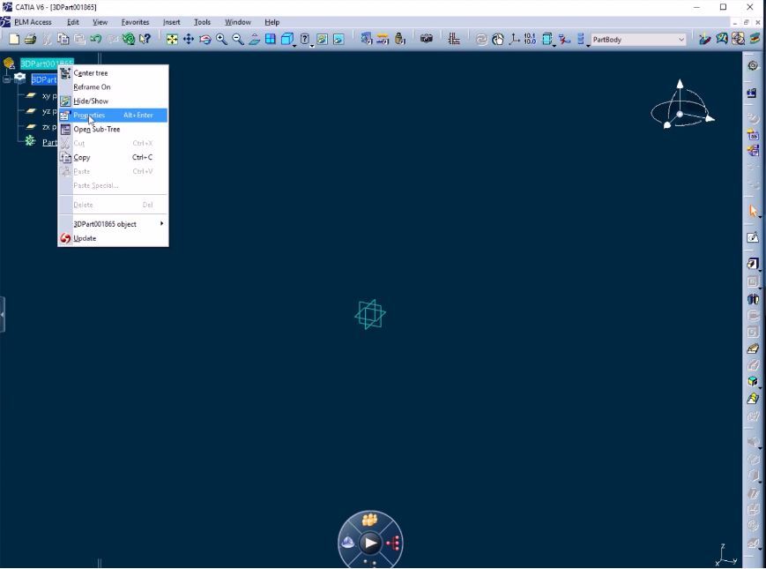This screenshot has width=766, height=569.
Task: Select the root 3DPart001865 tree node
Action: [x=46, y=64]
